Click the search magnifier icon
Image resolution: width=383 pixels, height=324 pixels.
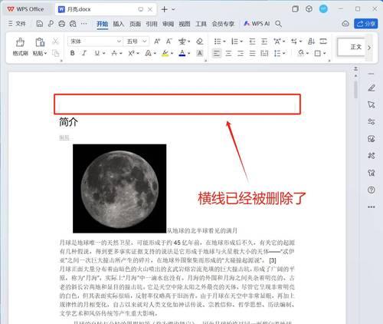279,24
